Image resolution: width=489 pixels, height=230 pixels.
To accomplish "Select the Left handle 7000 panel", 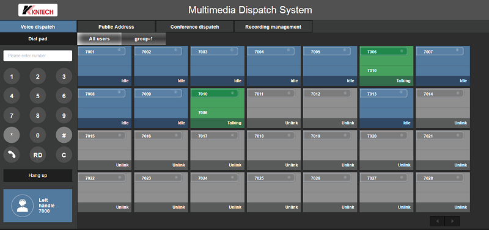I will point(38,206).
